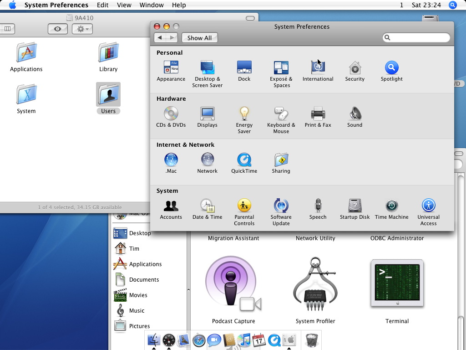Image resolution: width=466 pixels, height=350 pixels.
Task: Open Safari from the Dock
Action: tap(199, 340)
